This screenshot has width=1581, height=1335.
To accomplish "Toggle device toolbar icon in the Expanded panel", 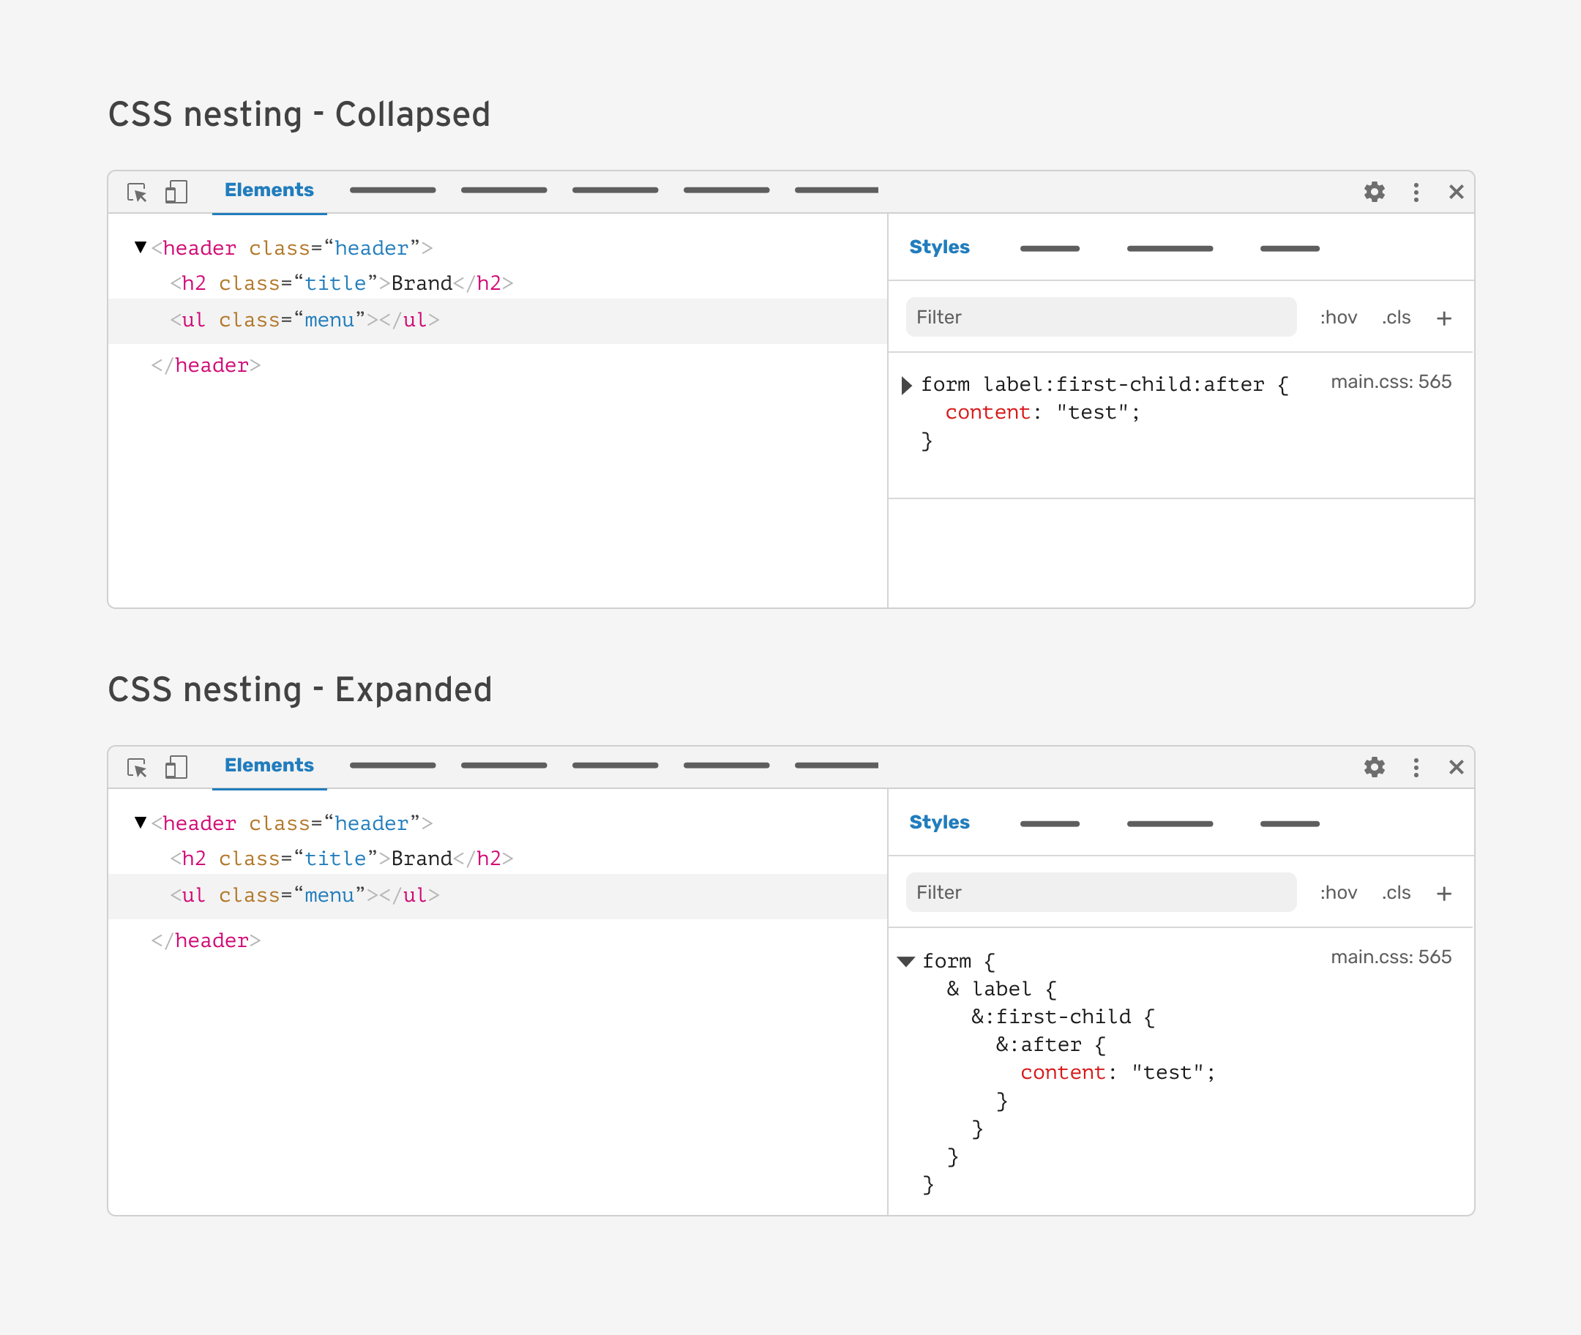I will (x=176, y=766).
